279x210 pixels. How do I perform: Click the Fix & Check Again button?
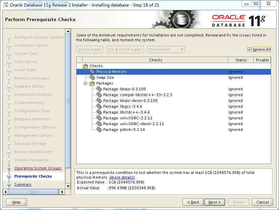(125, 49)
